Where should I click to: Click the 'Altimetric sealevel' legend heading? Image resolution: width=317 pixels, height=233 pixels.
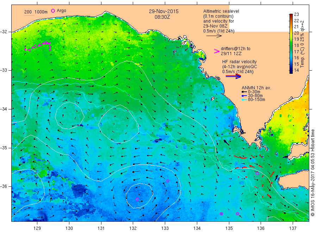point(221,11)
